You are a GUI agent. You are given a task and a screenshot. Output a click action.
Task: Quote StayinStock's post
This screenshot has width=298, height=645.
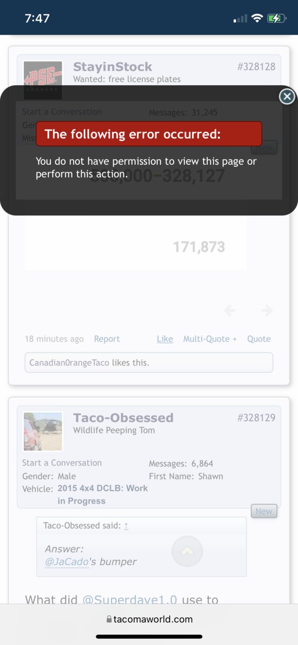coord(259,339)
